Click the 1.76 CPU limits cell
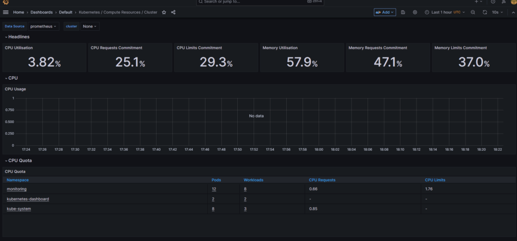Image resolution: width=517 pixels, height=241 pixels. click(429, 189)
